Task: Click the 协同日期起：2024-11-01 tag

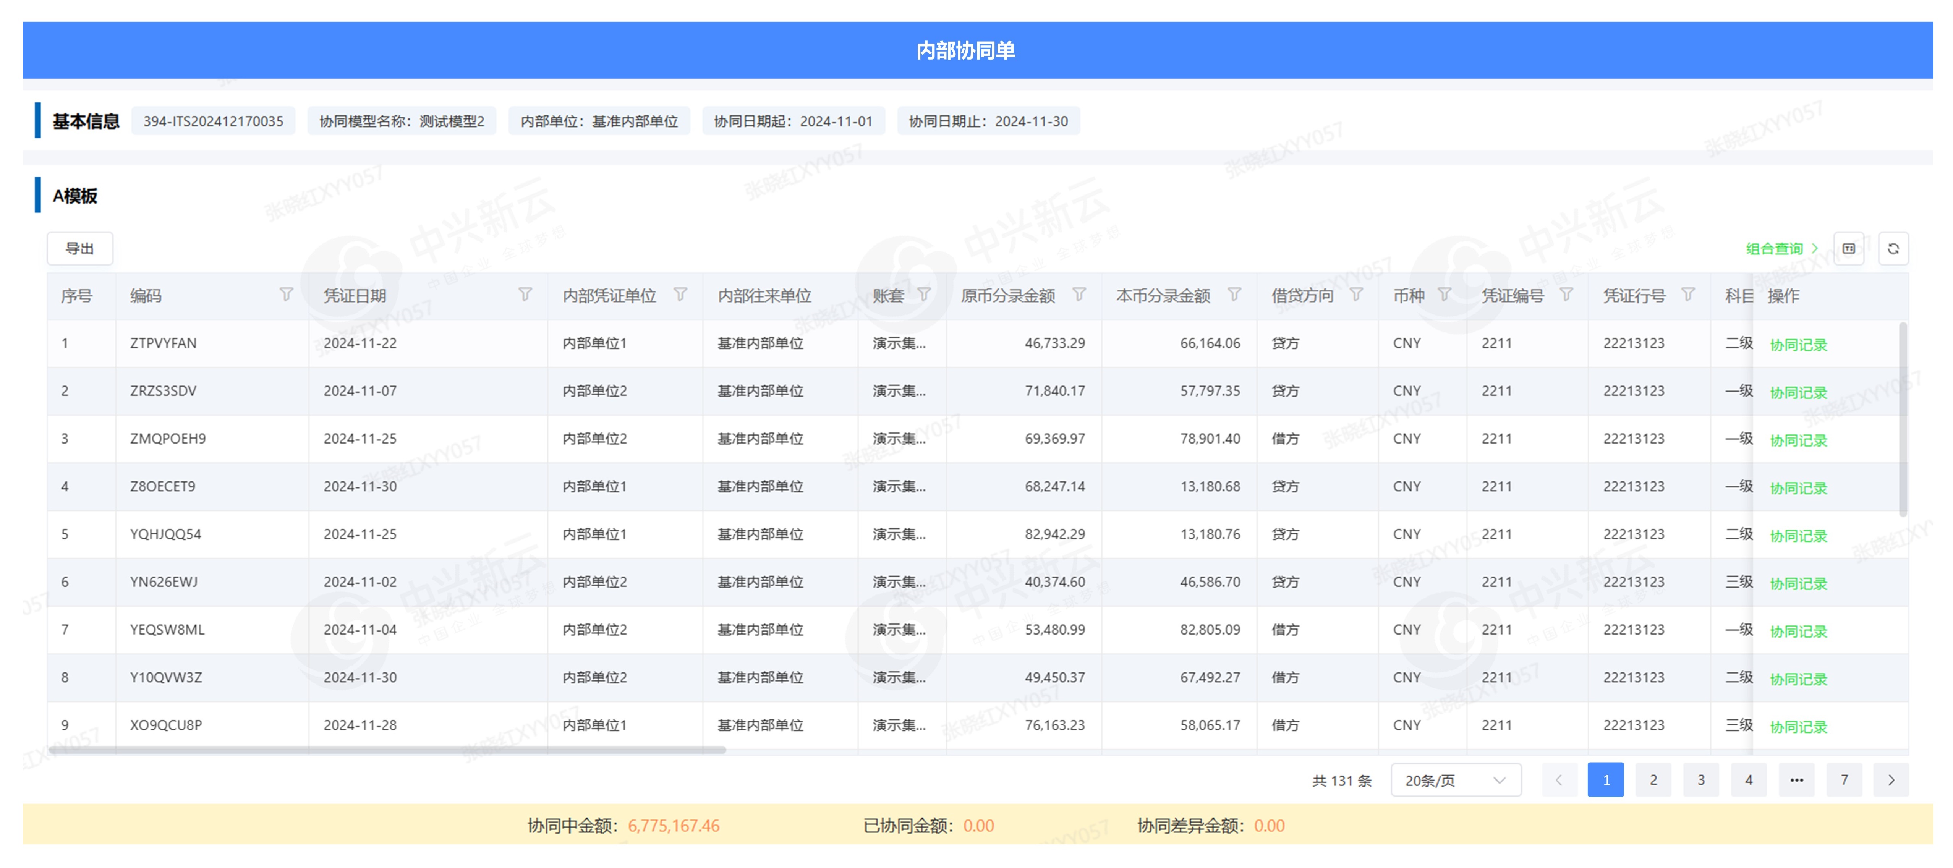Action: (x=793, y=121)
